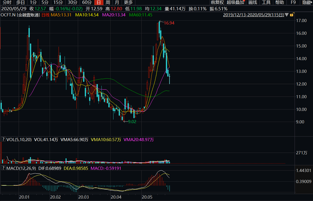The image size is (313, 201).
Task: Enable 超级叠加 overlay comparison
Action: [x=236, y=3]
